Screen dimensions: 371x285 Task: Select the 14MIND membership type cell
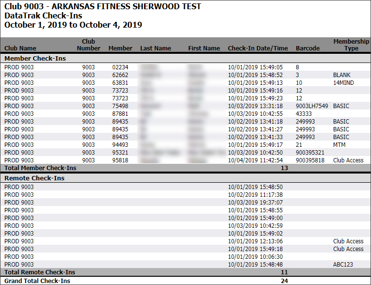pyautogui.click(x=343, y=83)
